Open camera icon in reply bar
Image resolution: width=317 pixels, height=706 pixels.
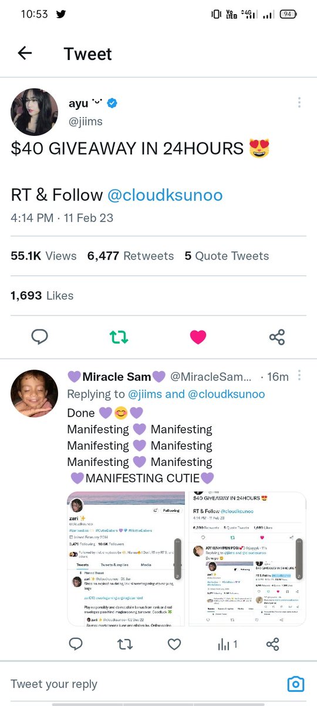coord(296,684)
